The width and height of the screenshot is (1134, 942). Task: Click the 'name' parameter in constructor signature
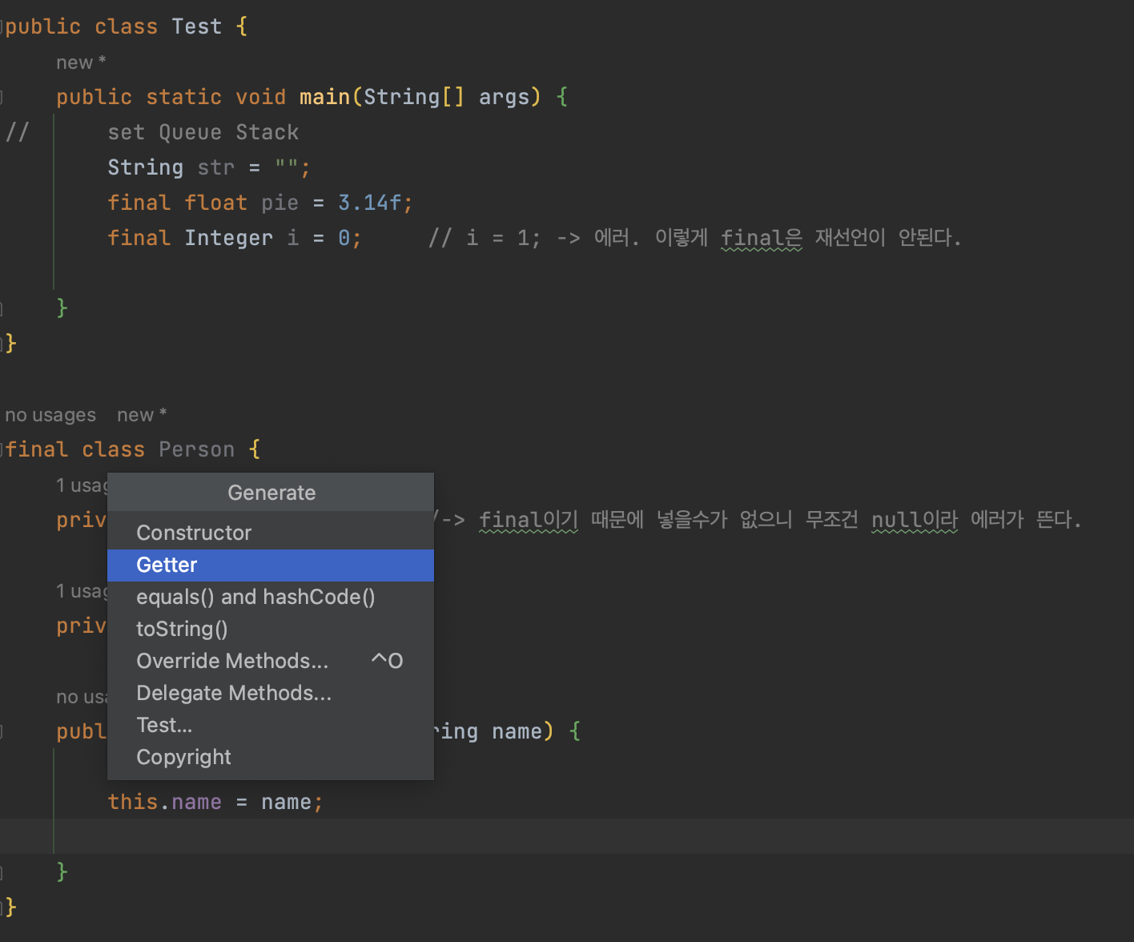click(517, 731)
